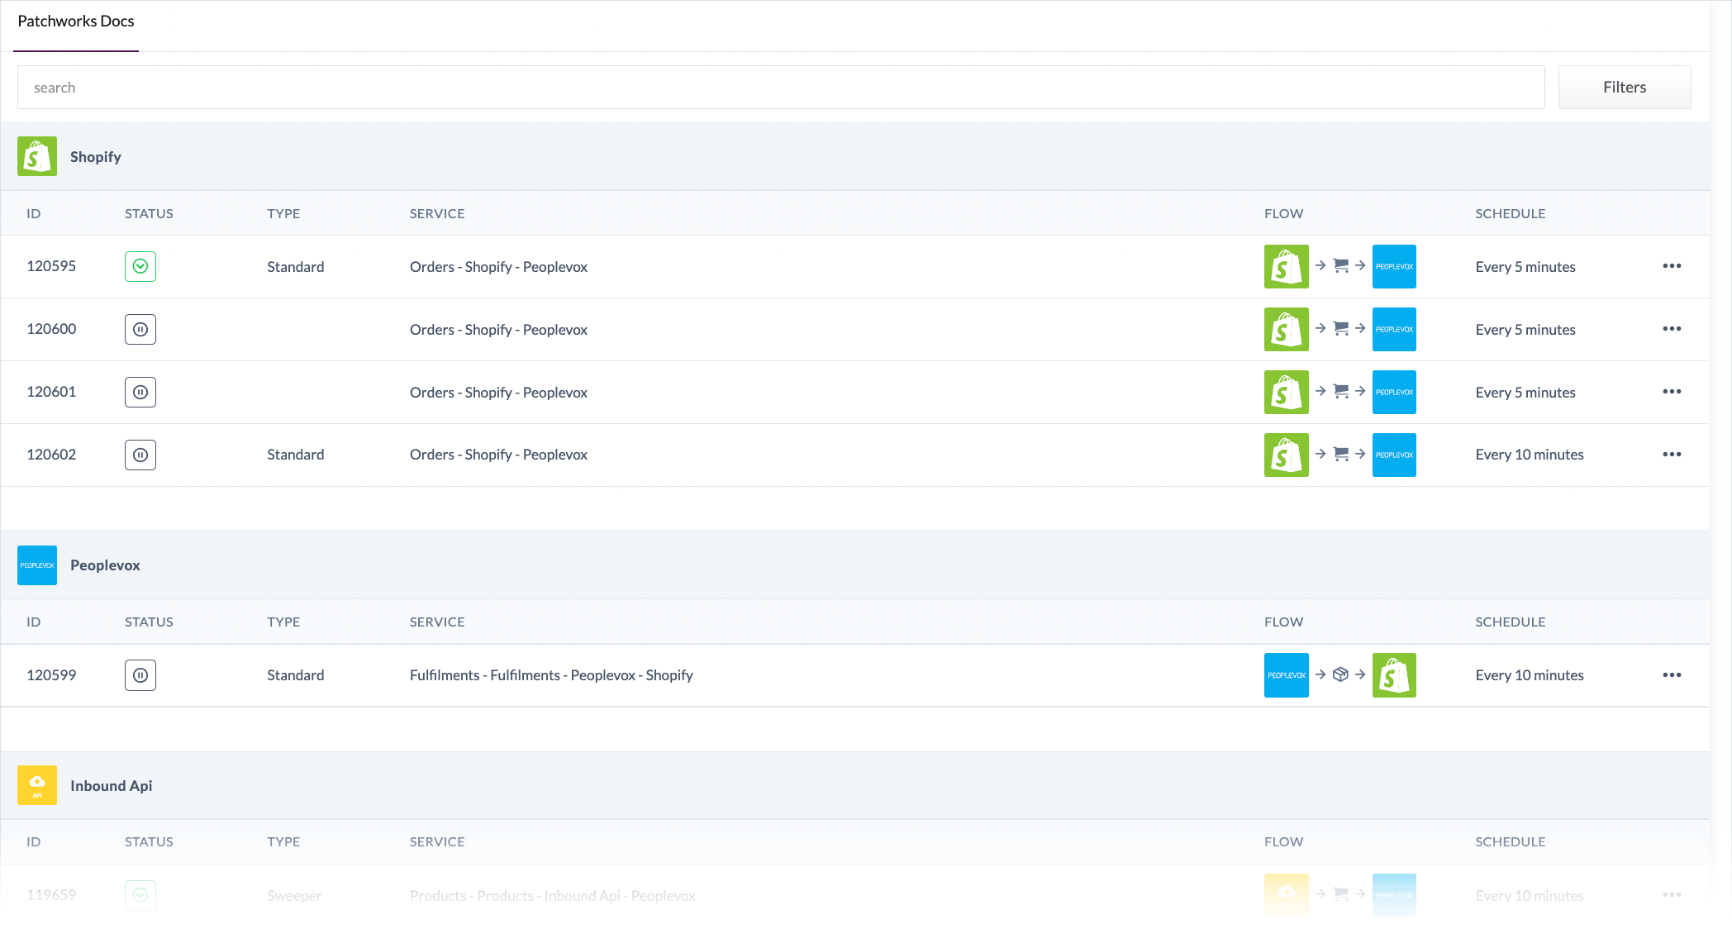Image resolution: width=1732 pixels, height=934 pixels.
Task: Open the Filters button
Action: 1624,87
